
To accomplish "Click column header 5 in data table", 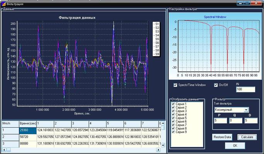I will [115, 124].
